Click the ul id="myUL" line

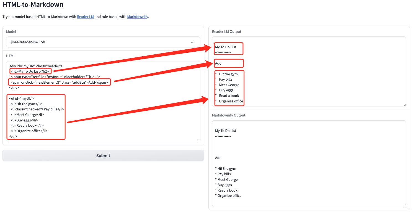pos(22,98)
